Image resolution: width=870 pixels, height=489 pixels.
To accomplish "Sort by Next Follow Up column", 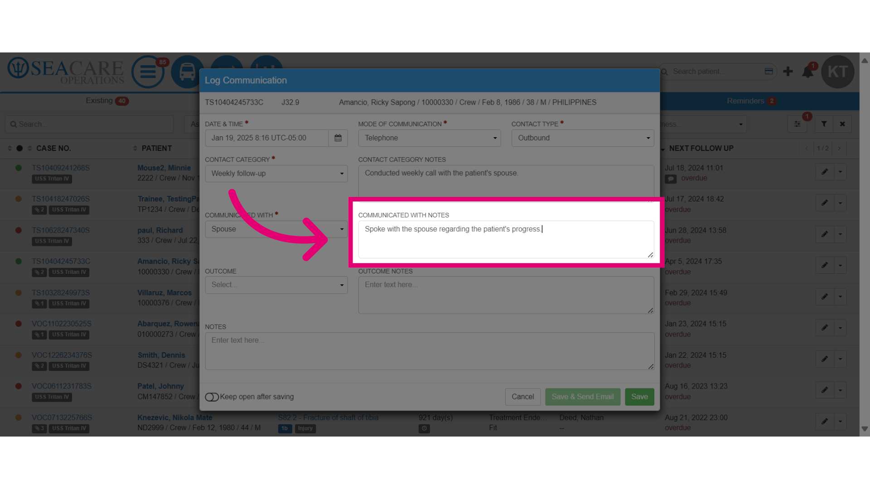I will pos(701,149).
